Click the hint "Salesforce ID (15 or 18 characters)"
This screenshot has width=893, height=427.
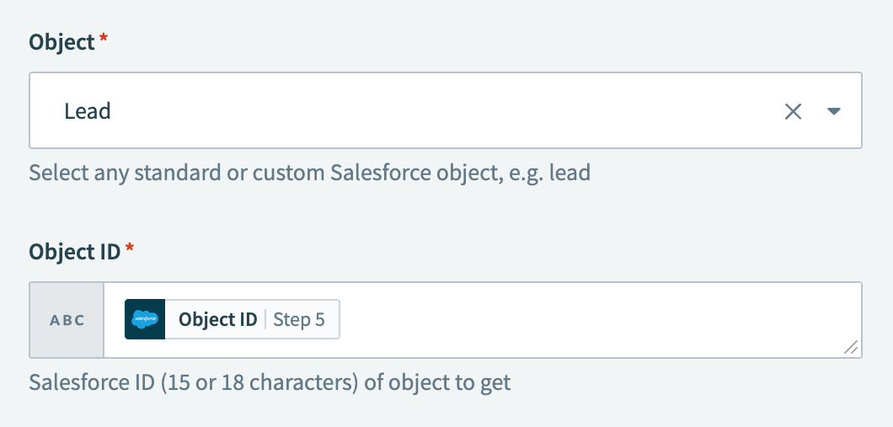195,382
